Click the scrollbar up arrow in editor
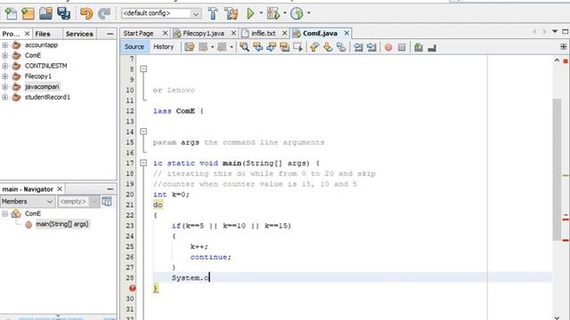The width and height of the screenshot is (570, 320). [557, 60]
